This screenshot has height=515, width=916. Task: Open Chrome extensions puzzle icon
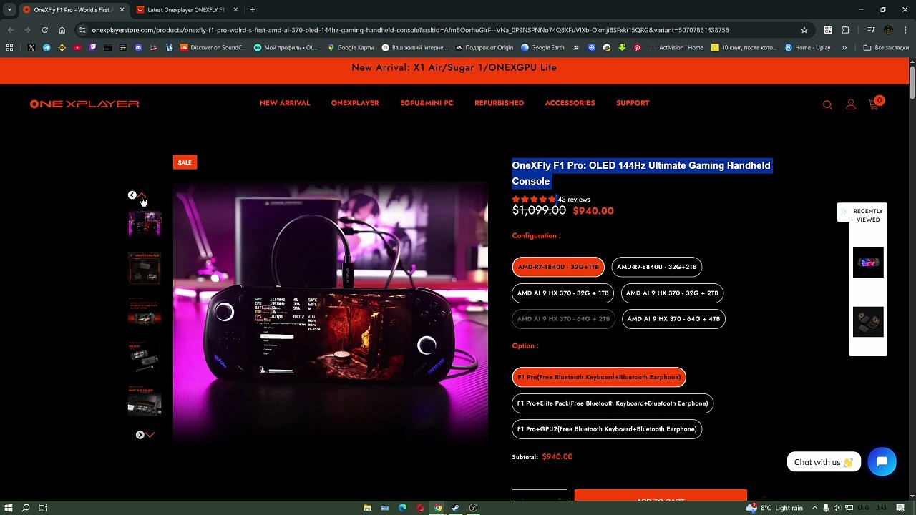click(845, 30)
